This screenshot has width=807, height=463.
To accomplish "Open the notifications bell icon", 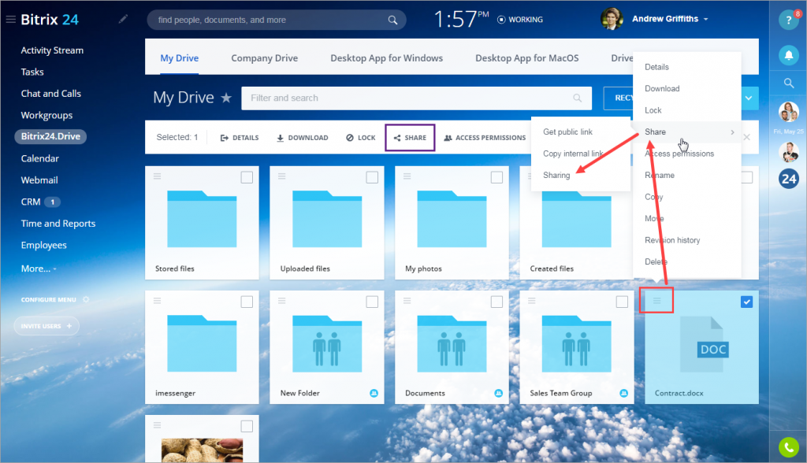I will [x=788, y=55].
